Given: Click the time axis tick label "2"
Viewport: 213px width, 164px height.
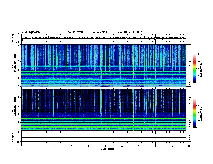Looking at the screenshot, I should click(55, 146).
